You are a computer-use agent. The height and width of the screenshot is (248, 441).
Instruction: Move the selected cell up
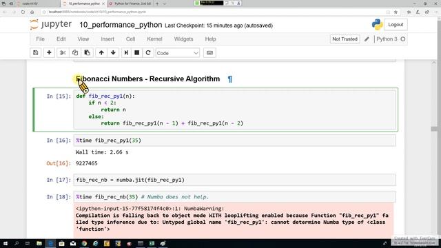point(101,53)
